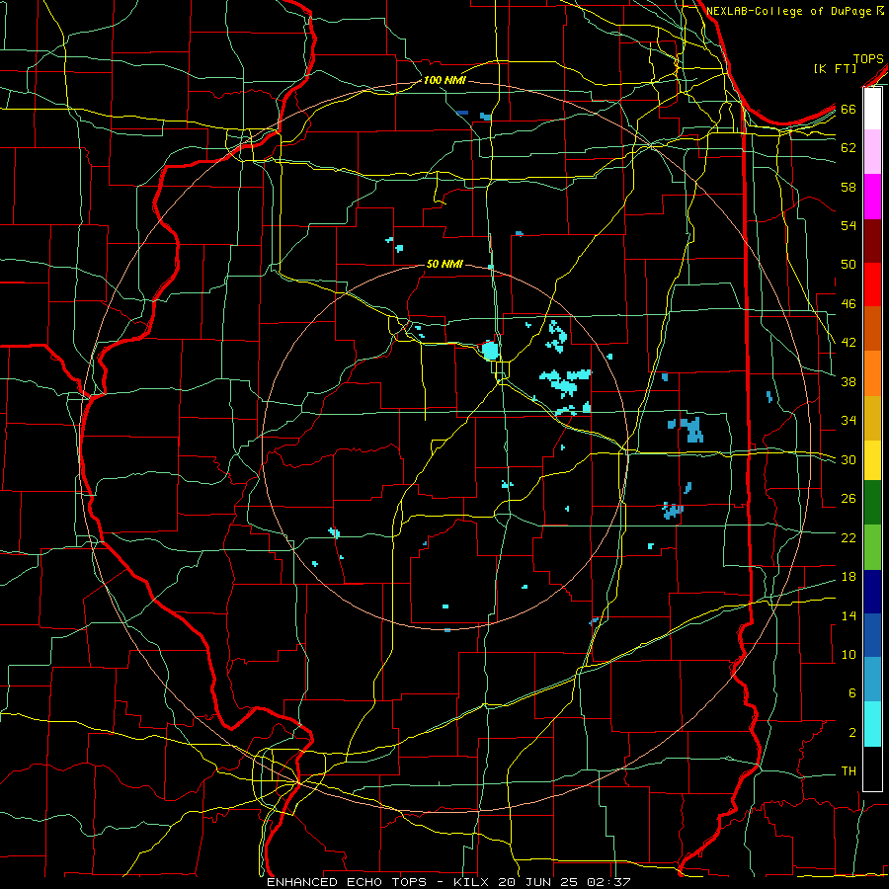Click the 'KILX' radar site identifier
Screen dimensions: 889x889
[472, 882]
